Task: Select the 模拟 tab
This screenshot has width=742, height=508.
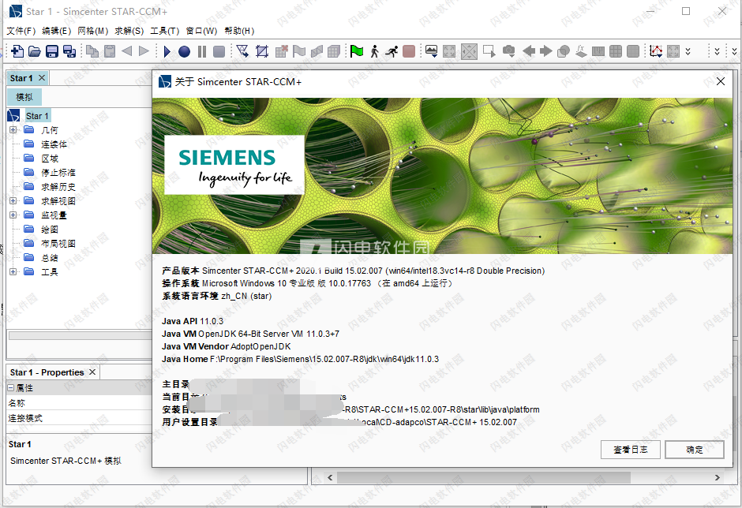Action: [x=24, y=97]
